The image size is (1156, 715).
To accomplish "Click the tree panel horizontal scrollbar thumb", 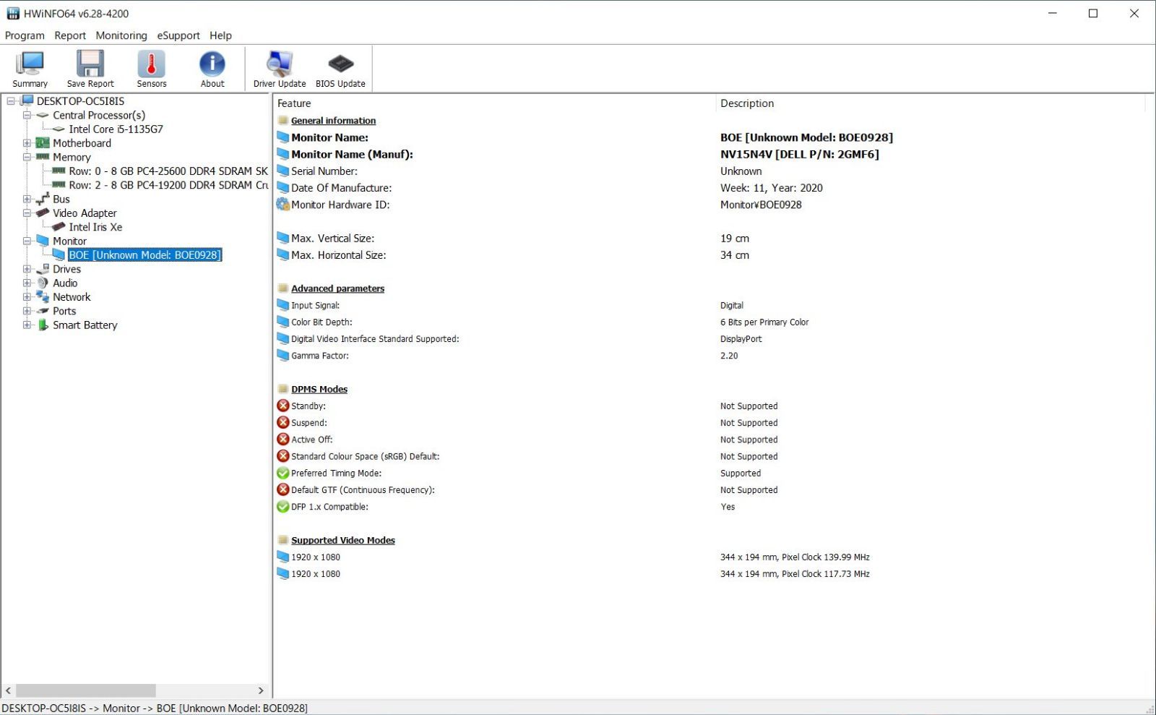I will (85, 691).
